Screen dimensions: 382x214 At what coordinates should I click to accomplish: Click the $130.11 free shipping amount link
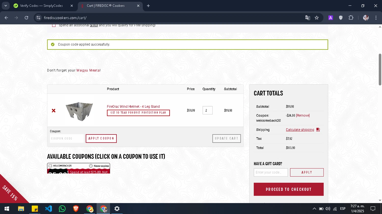tap(94, 25)
